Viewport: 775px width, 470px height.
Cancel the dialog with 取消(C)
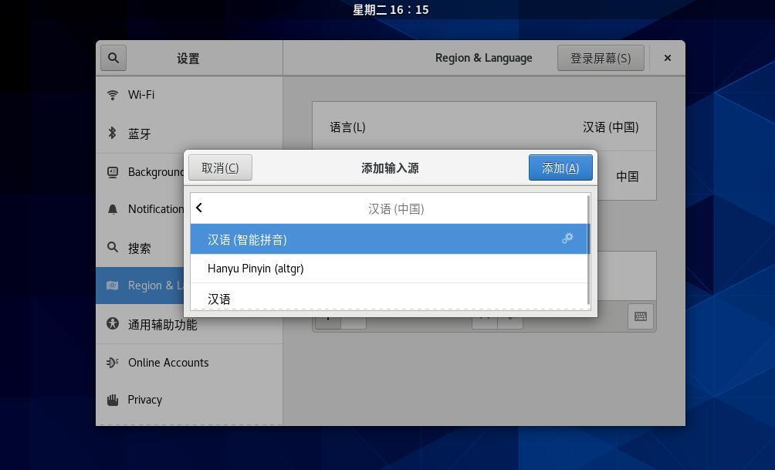[x=220, y=167]
